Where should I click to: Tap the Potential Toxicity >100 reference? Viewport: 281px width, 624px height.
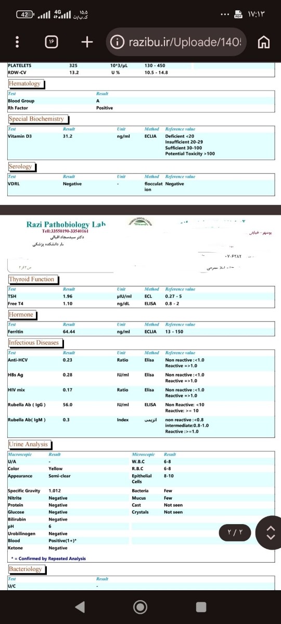189,153
